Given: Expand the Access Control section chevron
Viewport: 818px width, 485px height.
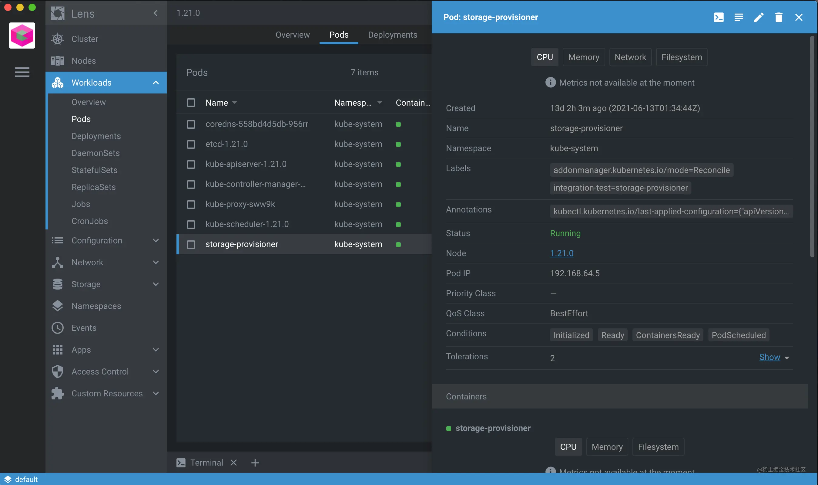Looking at the screenshot, I should tap(156, 371).
